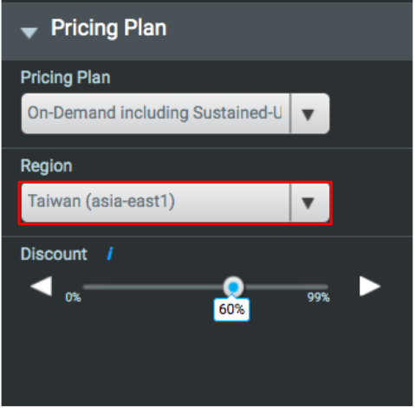Click the discount slider handle
This screenshot has width=415, height=408.
click(233, 287)
